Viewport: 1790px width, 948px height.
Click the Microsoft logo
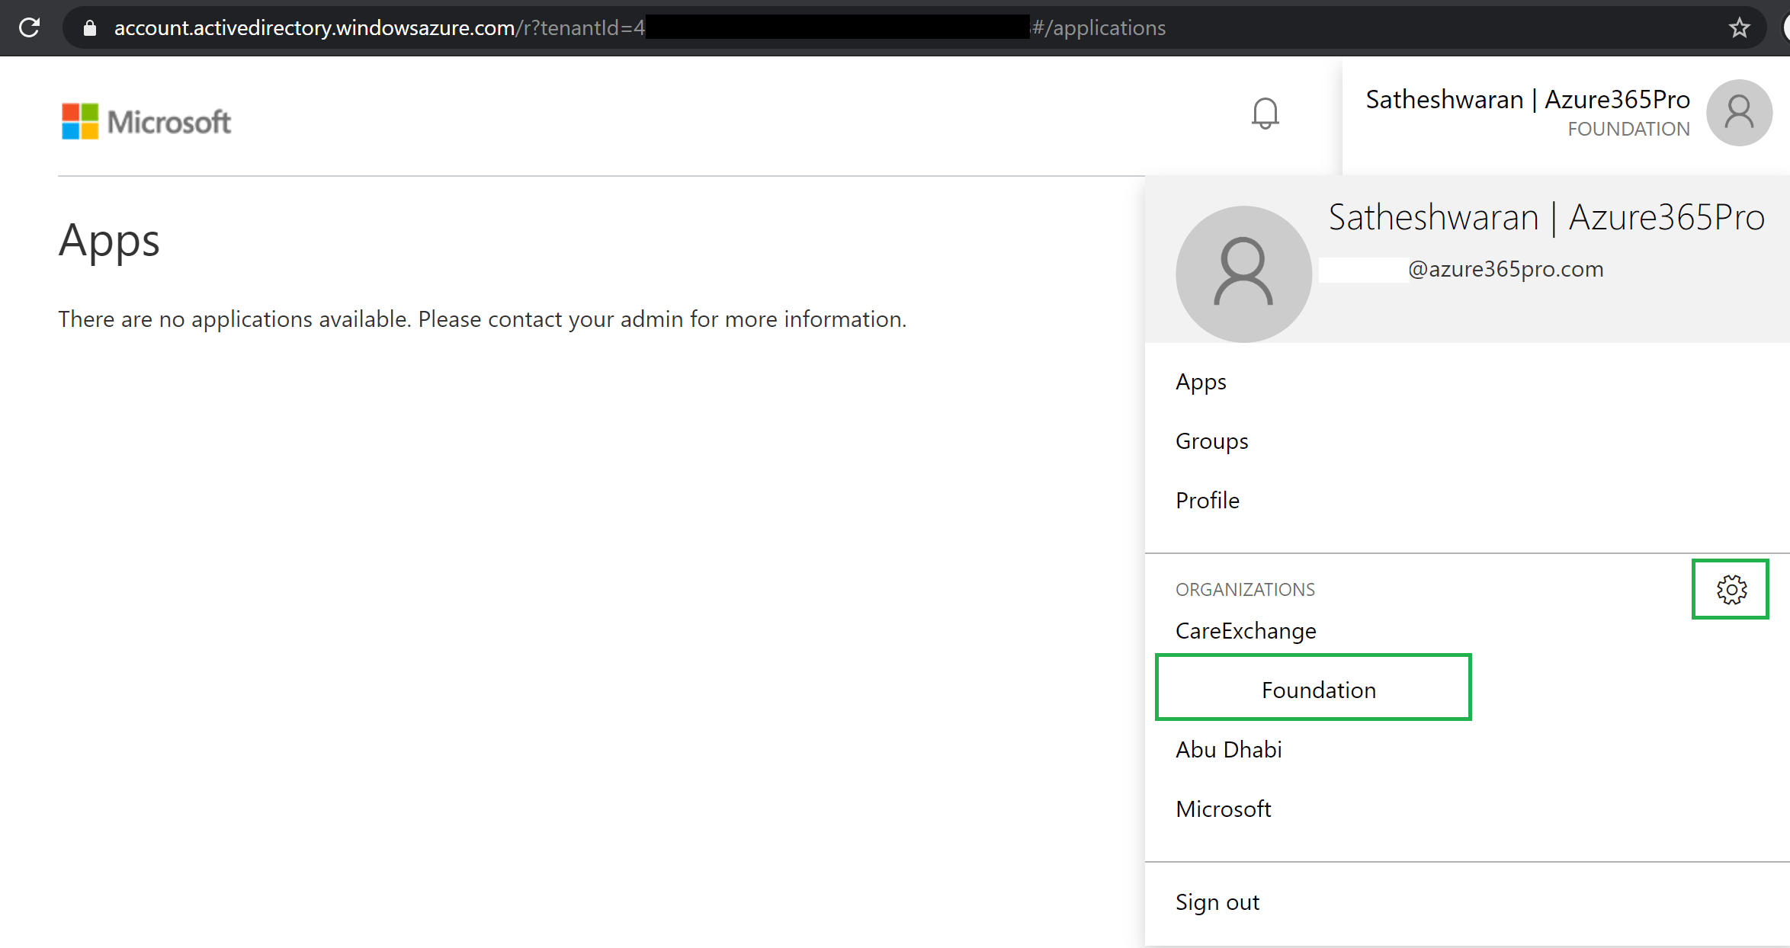click(146, 122)
